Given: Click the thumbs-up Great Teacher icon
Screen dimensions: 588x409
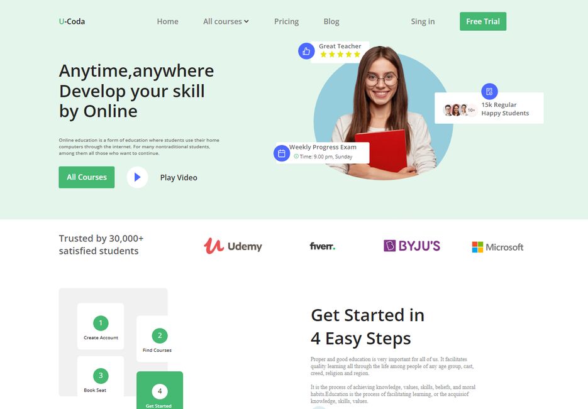Looking at the screenshot, I should 306,51.
